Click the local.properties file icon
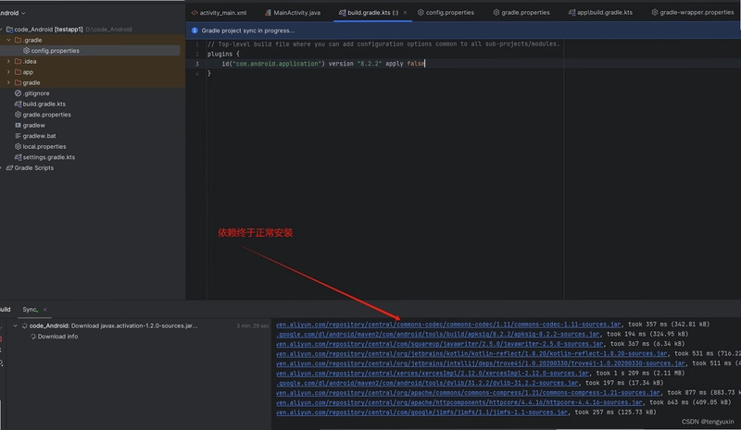The width and height of the screenshot is (741, 430). (x=18, y=147)
